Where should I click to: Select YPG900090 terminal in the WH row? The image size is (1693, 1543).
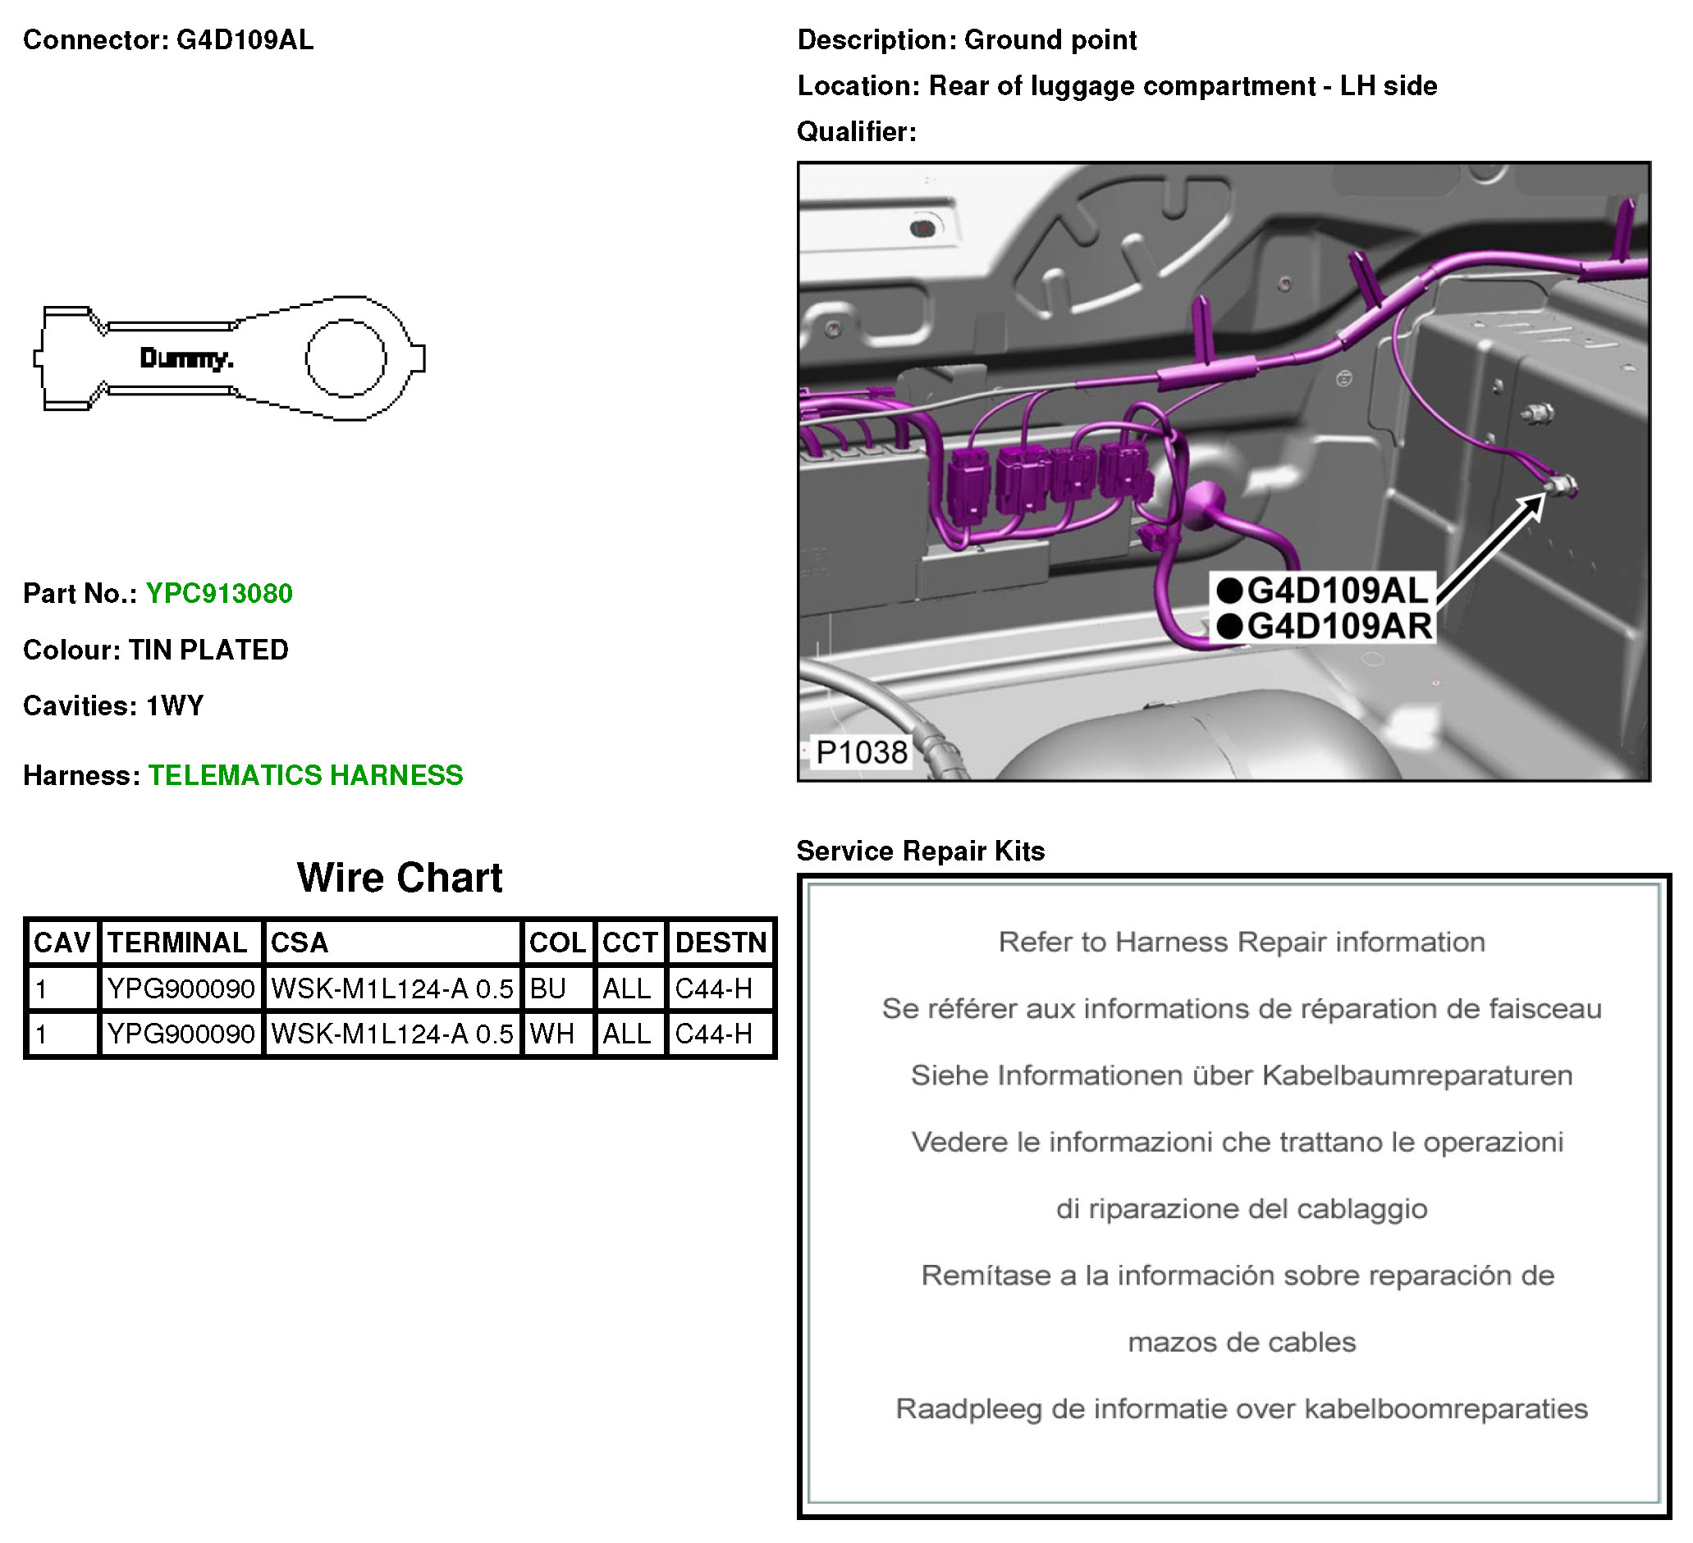(181, 1034)
